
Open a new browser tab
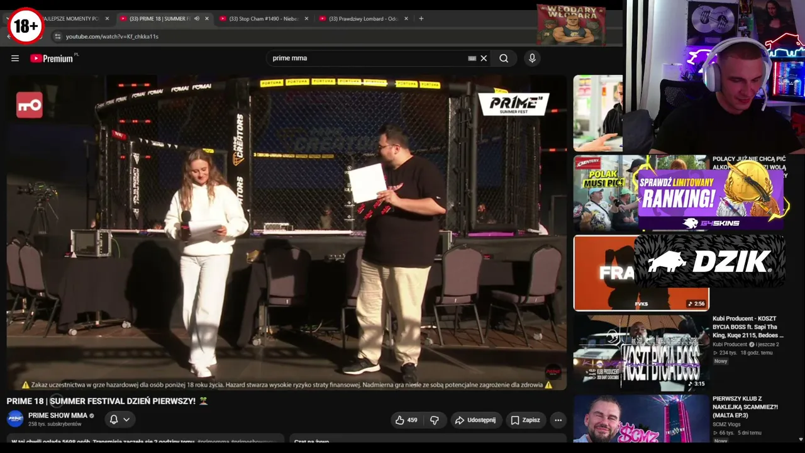coord(421,19)
